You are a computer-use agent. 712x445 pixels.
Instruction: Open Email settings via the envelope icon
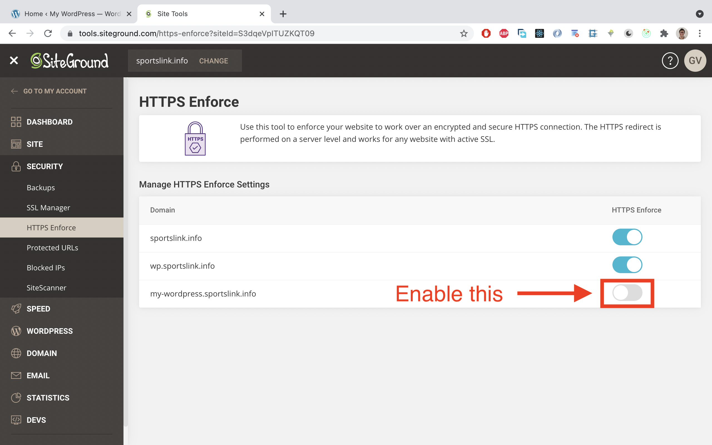pos(16,375)
